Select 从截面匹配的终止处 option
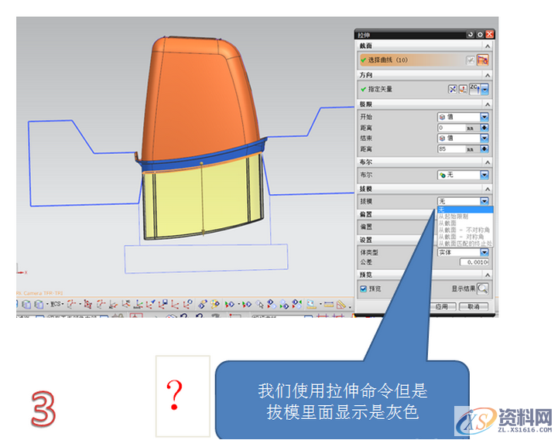Image resolution: width=558 pixels, height=440 pixels. [465, 244]
